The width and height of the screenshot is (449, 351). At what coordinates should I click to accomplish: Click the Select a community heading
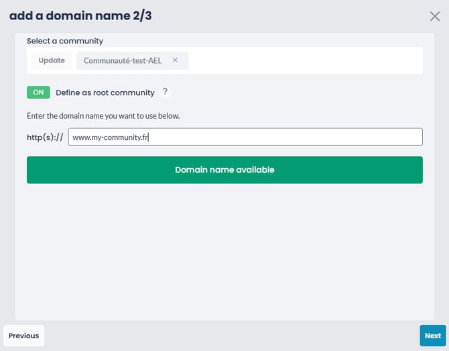pos(65,41)
